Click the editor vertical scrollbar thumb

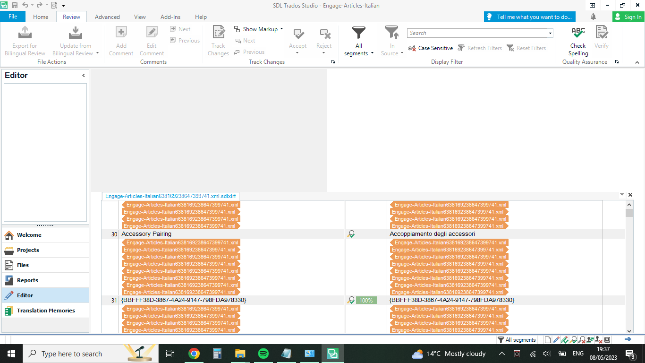629,213
